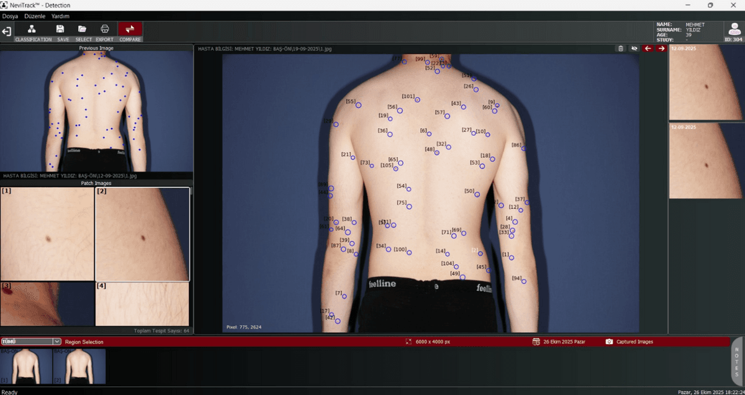The height and width of the screenshot is (395, 745).
Task: Select mole marker 50
Action: coord(477,194)
